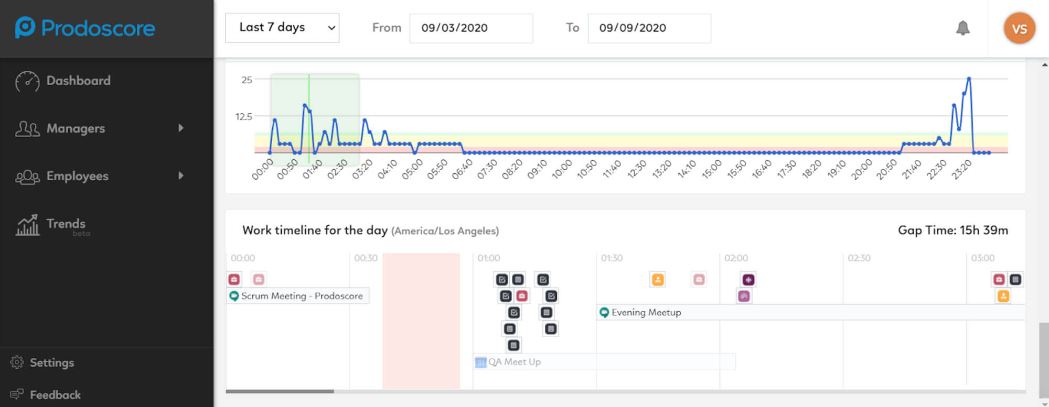Expand the Employees submenu arrow
Image resolution: width=1049 pixels, height=407 pixels.
[181, 175]
